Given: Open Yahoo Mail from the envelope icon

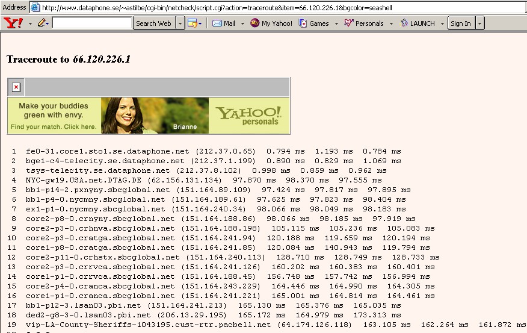Looking at the screenshot, I should pyautogui.click(x=217, y=23).
